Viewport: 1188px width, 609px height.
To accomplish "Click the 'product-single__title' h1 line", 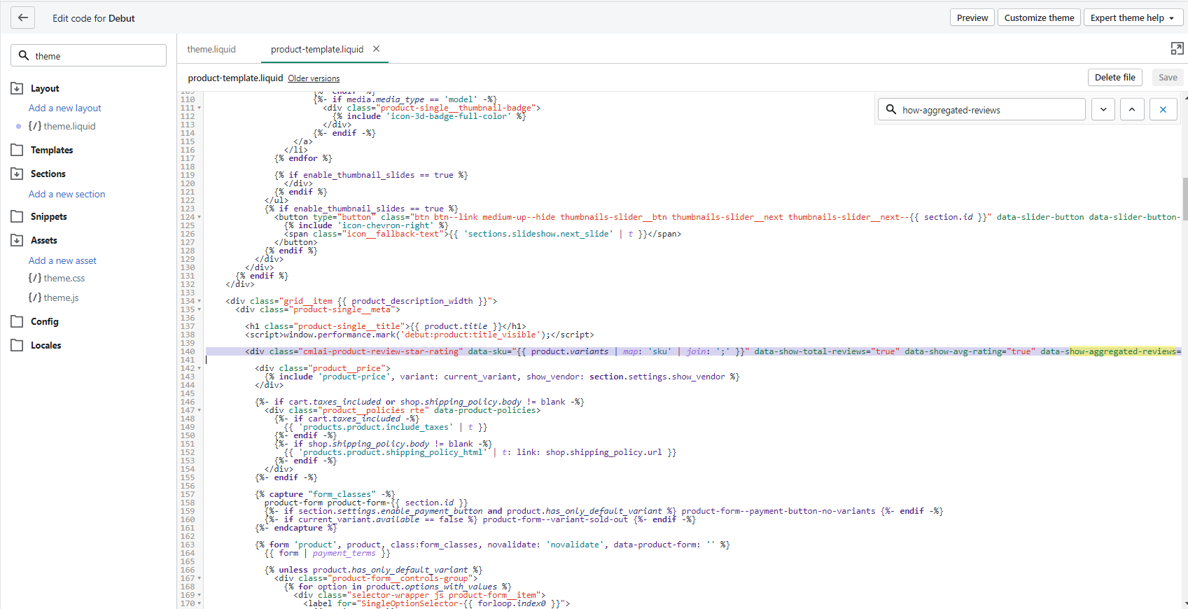I will point(386,326).
